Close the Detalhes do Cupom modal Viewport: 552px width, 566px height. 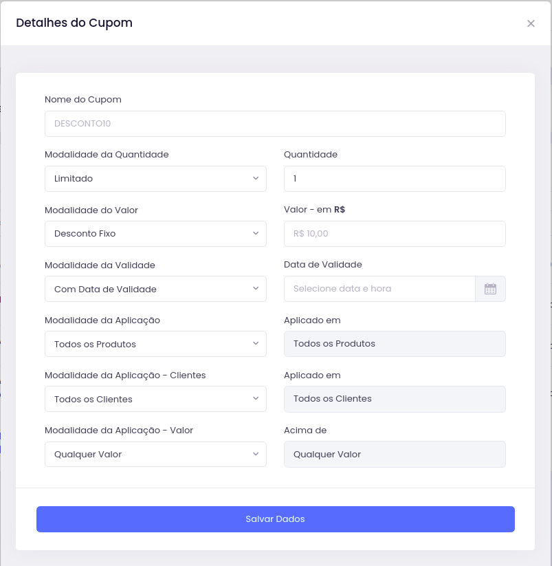531,23
